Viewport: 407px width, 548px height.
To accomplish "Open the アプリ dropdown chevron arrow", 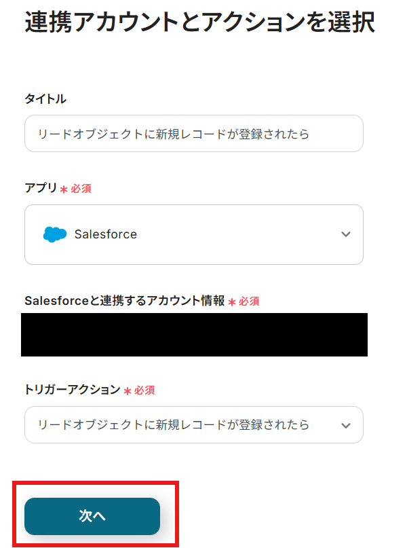I will [346, 234].
